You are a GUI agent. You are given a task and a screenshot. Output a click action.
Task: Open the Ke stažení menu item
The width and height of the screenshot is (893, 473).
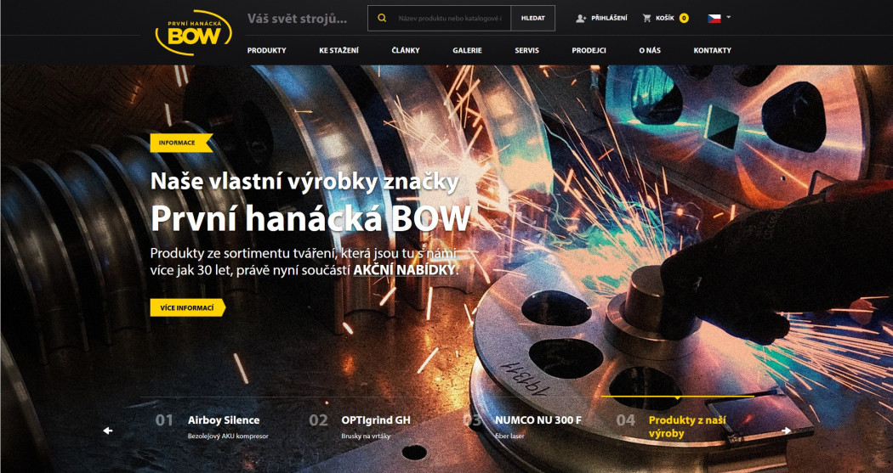click(338, 50)
